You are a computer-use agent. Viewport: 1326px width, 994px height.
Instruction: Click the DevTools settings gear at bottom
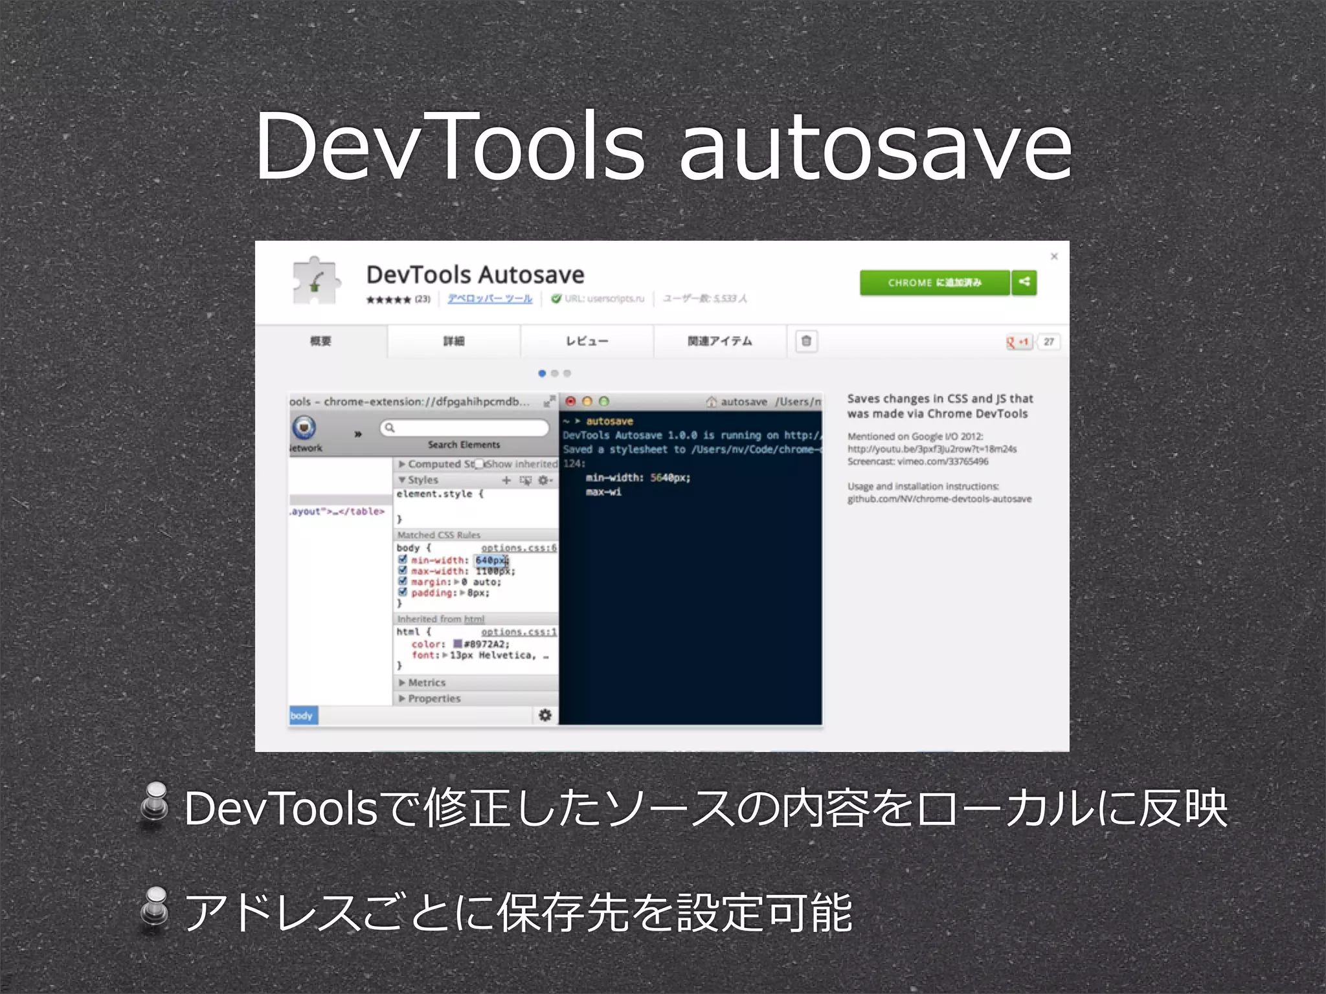tap(545, 714)
